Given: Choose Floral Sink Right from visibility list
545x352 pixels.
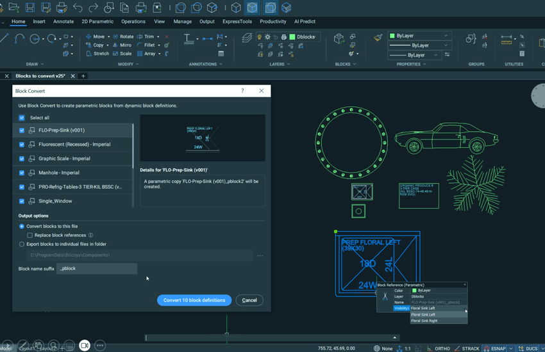Looking at the screenshot, I should coord(439,321).
